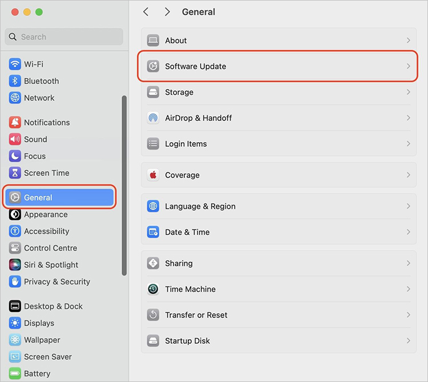Viewport: 428px width, 382px height.
Task: Open the Screen Saver icon
Action: pyautogui.click(x=15, y=357)
